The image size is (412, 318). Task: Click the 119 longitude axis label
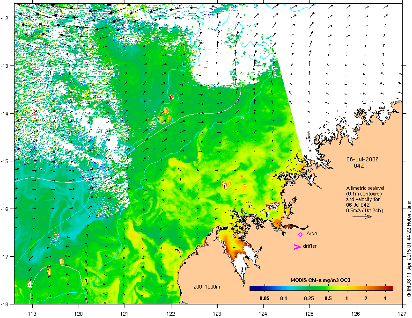click(x=32, y=313)
